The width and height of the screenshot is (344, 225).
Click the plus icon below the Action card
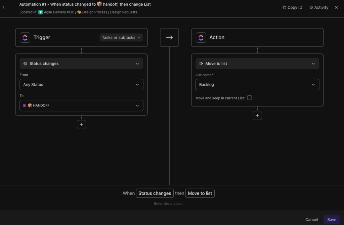tap(257, 115)
